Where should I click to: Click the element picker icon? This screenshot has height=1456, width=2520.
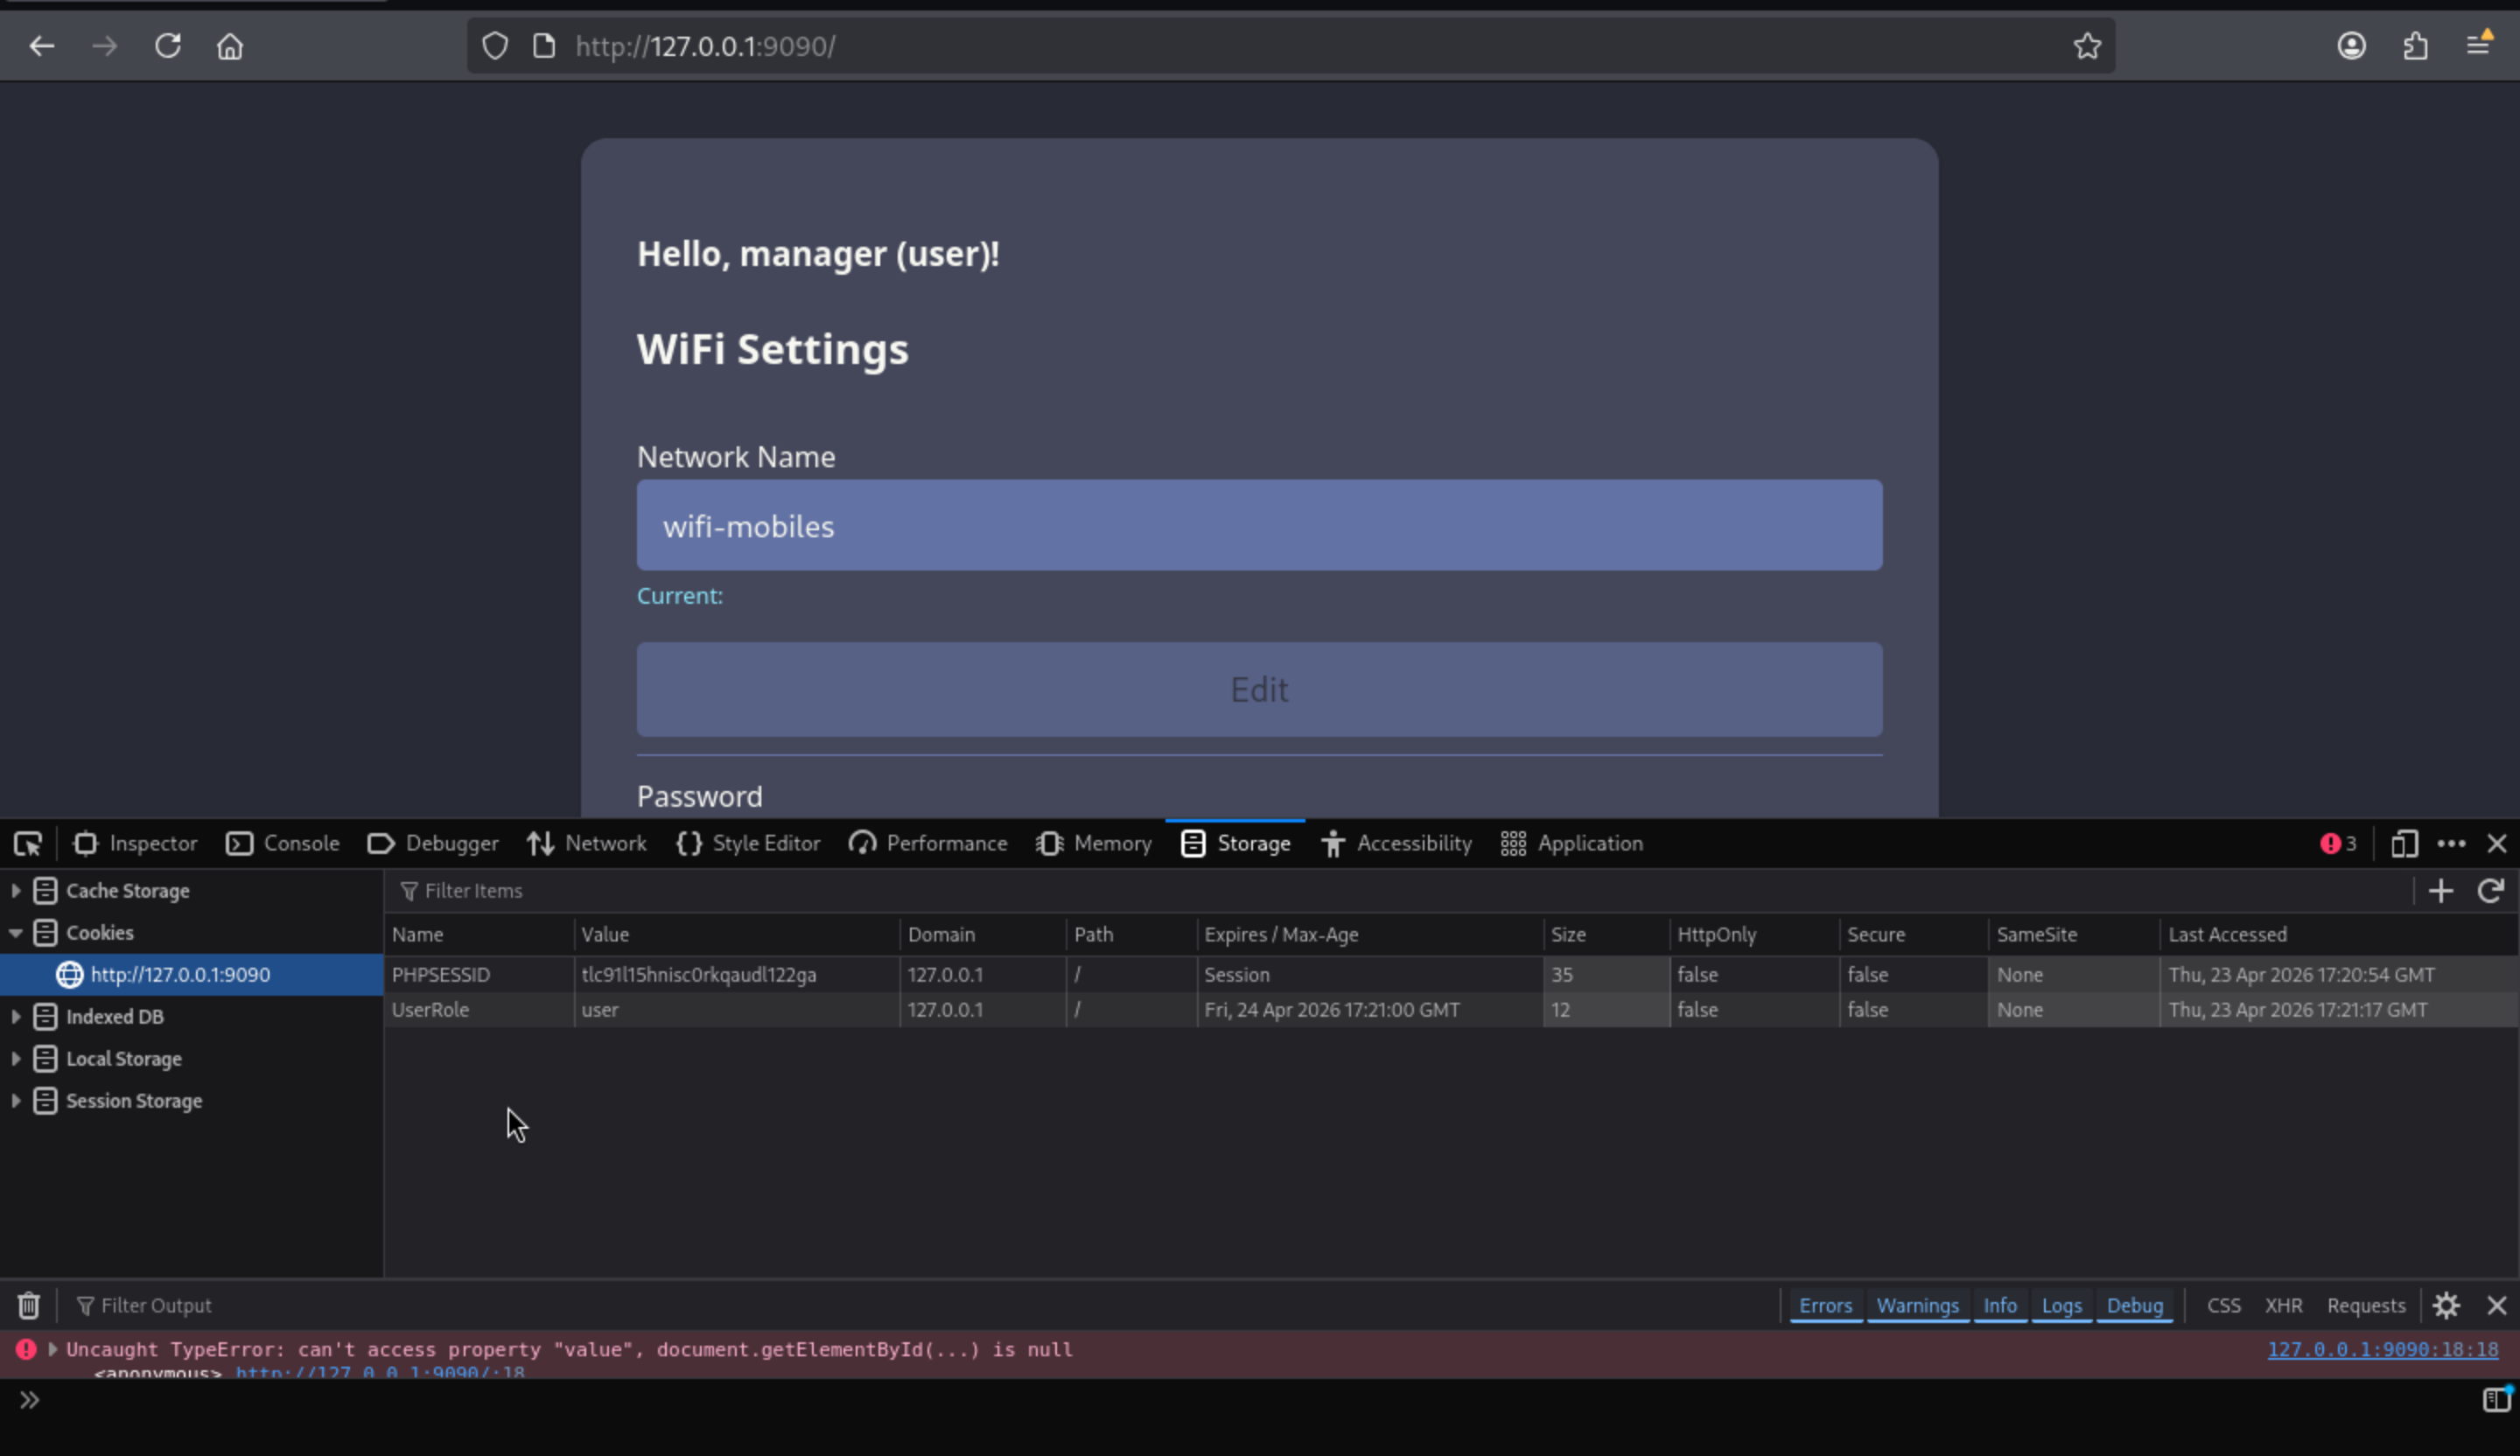27,844
